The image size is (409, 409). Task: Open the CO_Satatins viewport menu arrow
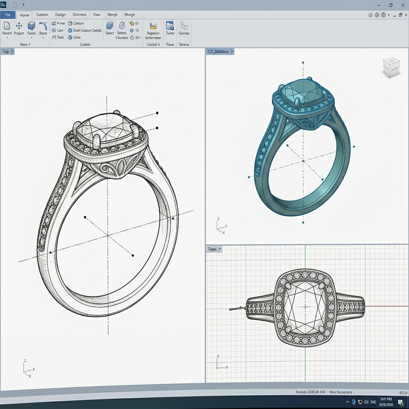click(x=232, y=52)
